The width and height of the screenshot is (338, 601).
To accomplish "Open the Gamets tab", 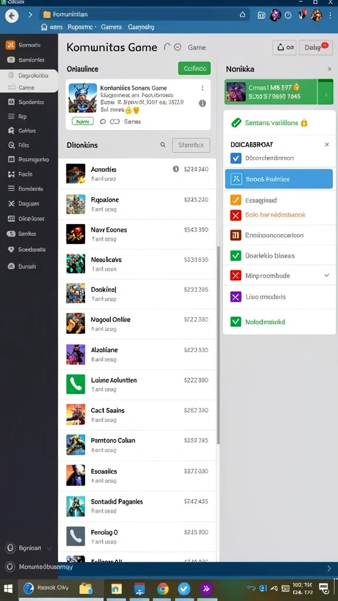I will (111, 27).
